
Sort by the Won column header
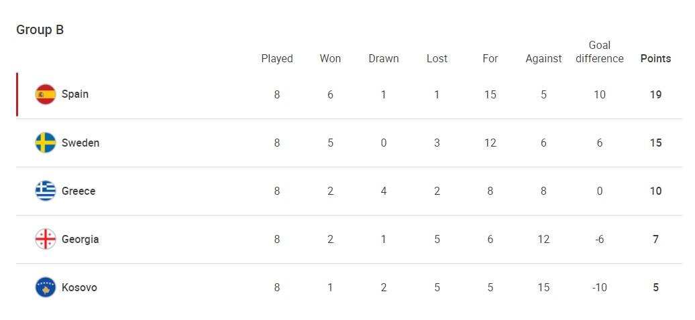(x=330, y=58)
